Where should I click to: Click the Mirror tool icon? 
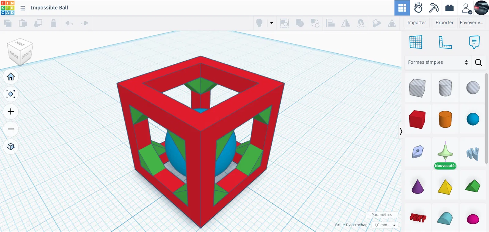346,23
